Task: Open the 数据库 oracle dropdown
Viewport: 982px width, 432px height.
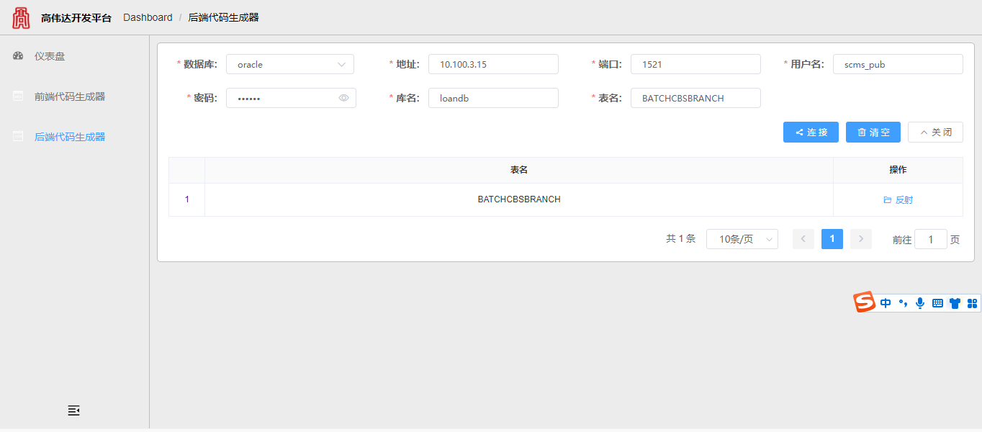Action: (289, 64)
